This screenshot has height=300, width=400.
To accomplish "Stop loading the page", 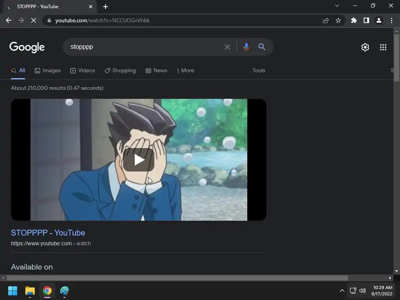I will (x=34, y=20).
